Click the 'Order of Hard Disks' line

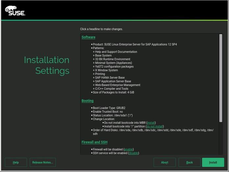(x=153, y=132)
